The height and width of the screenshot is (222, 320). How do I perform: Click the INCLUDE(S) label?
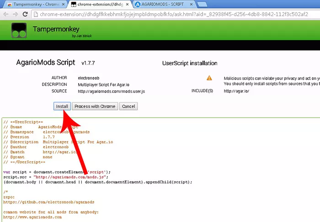[202, 91]
